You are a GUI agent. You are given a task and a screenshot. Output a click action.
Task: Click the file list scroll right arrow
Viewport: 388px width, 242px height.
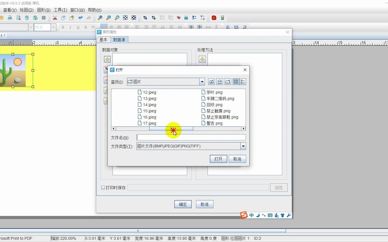tap(243, 129)
